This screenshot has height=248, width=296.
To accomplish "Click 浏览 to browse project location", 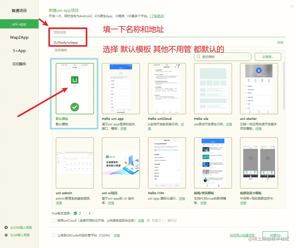I will pos(280,42).
